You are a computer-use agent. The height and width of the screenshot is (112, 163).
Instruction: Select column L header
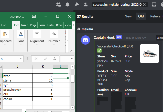[x=61, y=67]
